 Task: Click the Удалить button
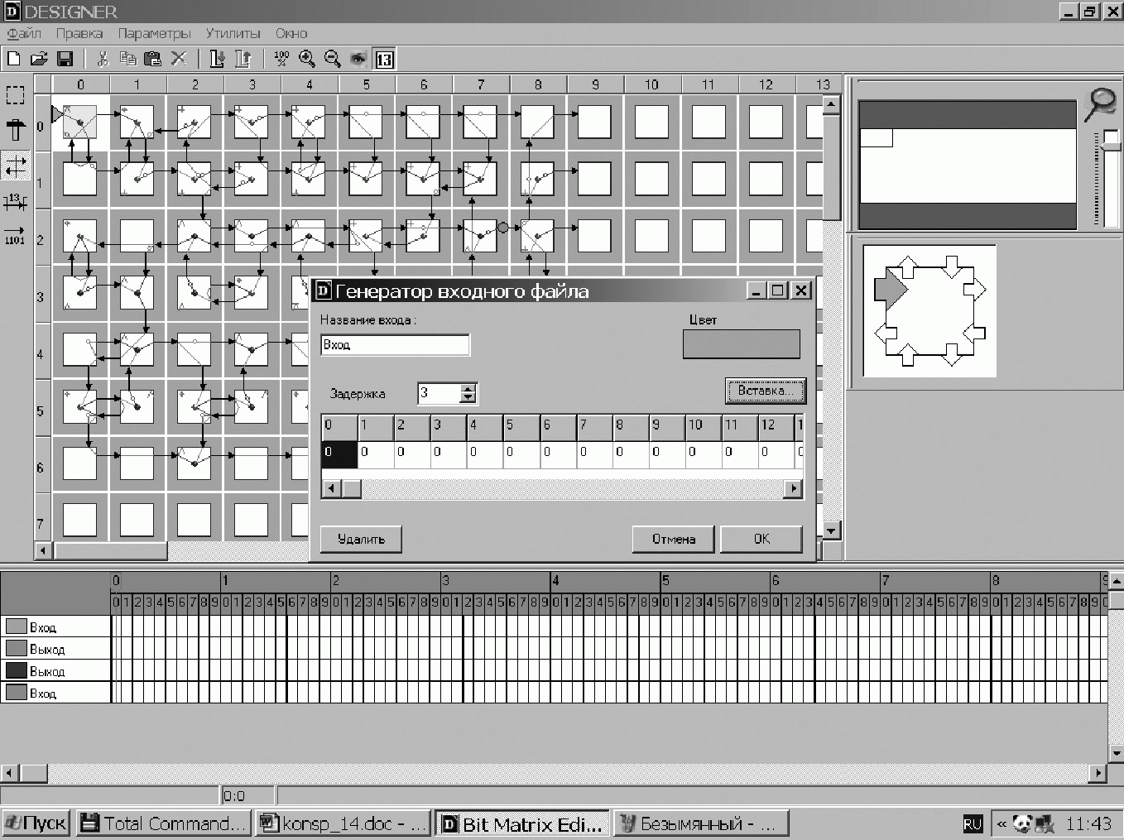click(x=361, y=539)
